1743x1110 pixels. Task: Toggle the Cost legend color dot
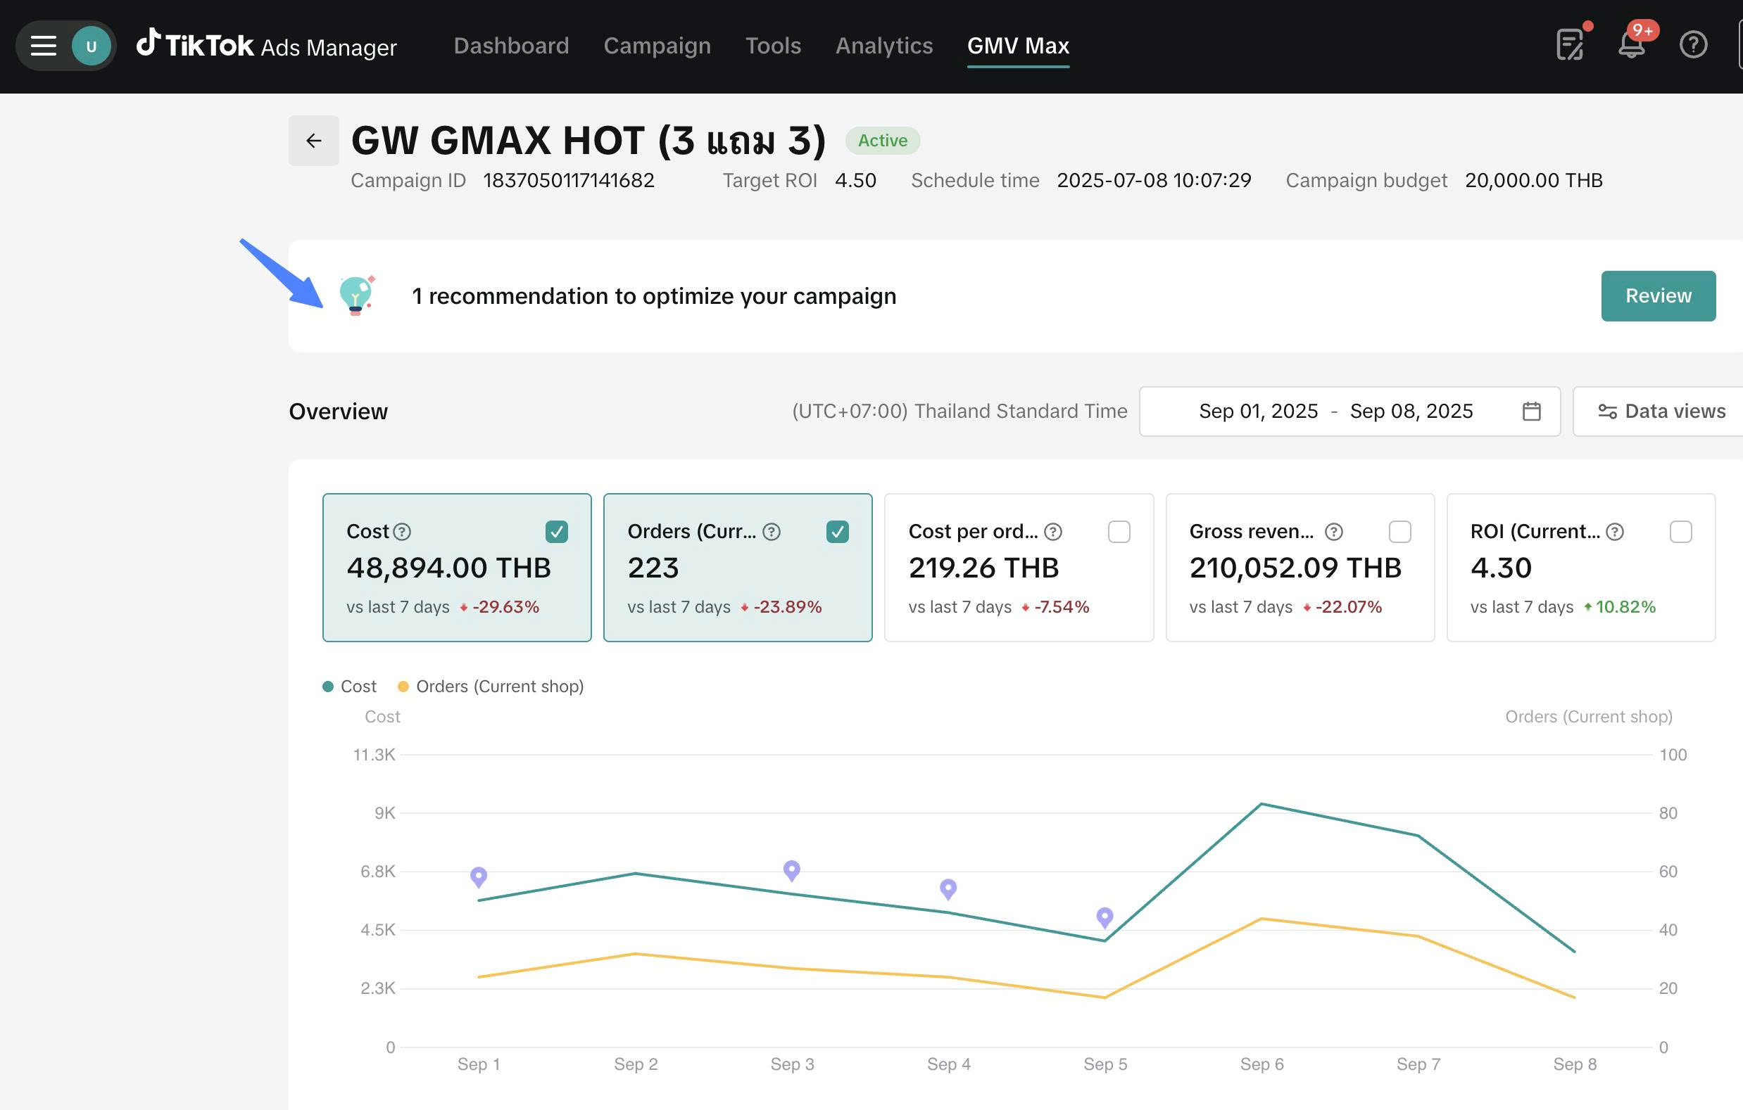(328, 687)
